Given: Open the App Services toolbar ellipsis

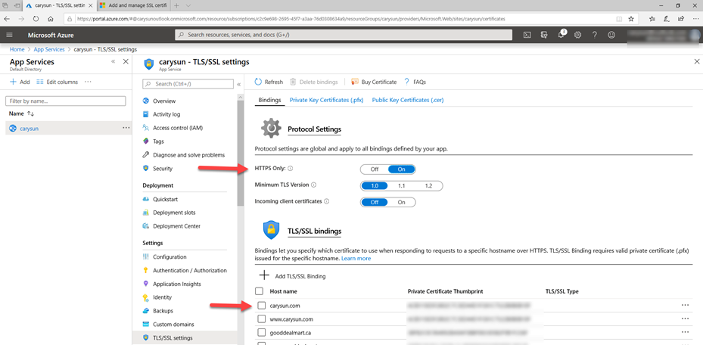Looking at the screenshot, I should (88, 82).
